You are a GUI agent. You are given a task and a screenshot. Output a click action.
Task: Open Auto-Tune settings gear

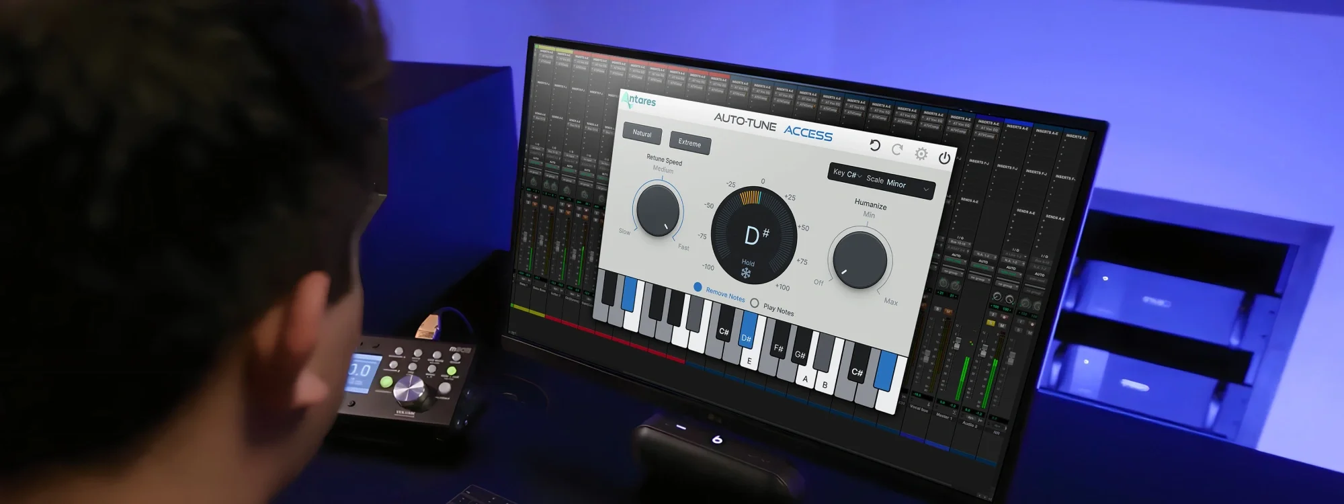(x=921, y=154)
